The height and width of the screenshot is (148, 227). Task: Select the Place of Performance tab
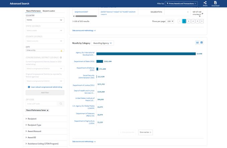coord(33,11)
